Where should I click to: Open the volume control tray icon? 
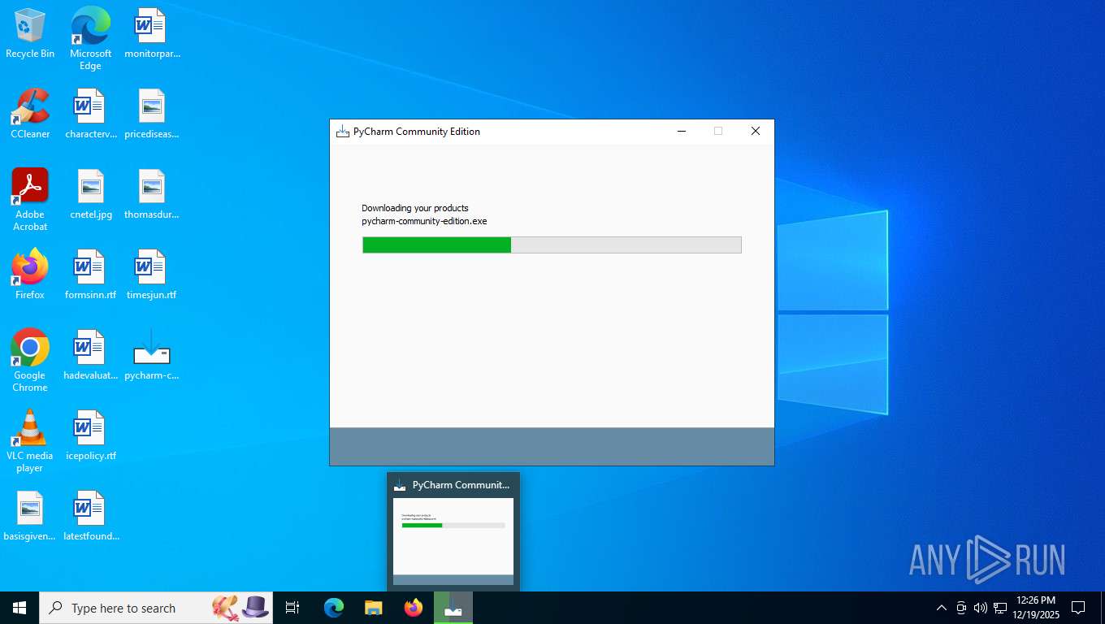[981, 608]
